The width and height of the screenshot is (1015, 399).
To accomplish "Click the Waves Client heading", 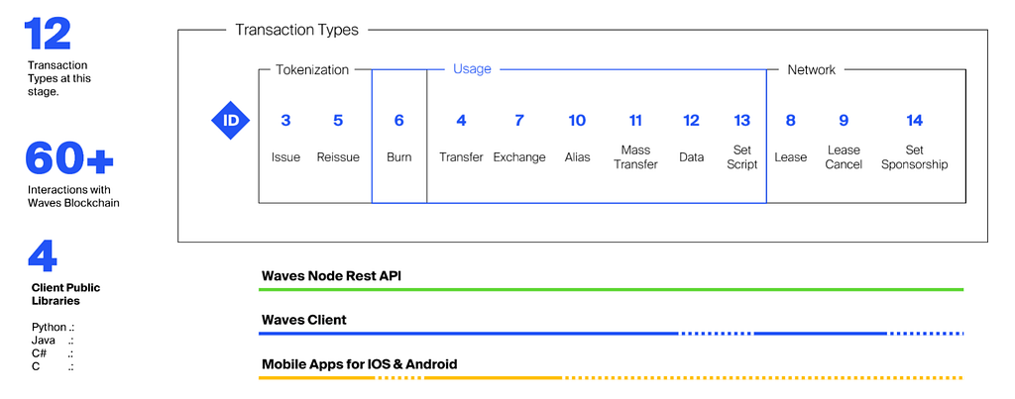I will pos(303,320).
